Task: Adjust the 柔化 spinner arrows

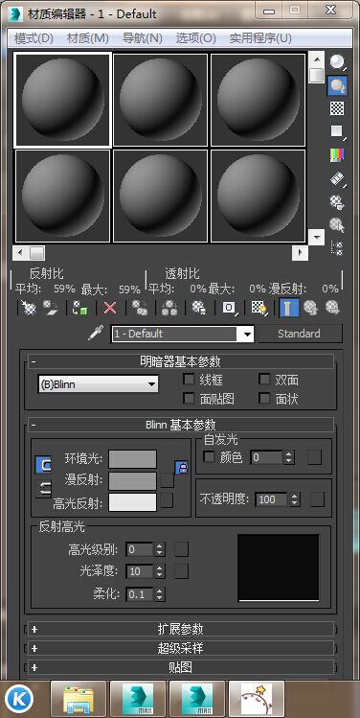Action: (159, 594)
